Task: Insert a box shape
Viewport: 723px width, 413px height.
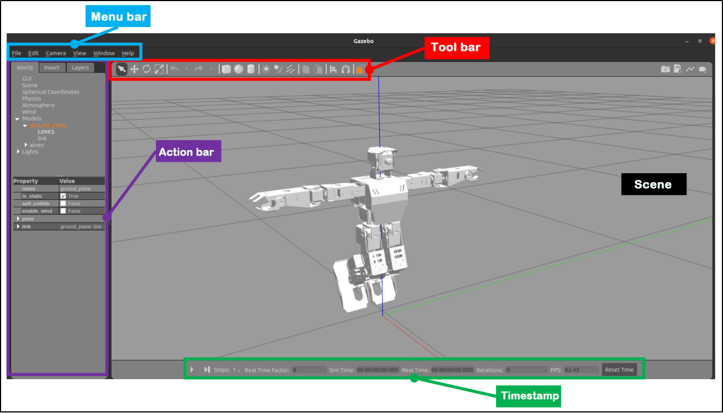Action: [x=226, y=69]
